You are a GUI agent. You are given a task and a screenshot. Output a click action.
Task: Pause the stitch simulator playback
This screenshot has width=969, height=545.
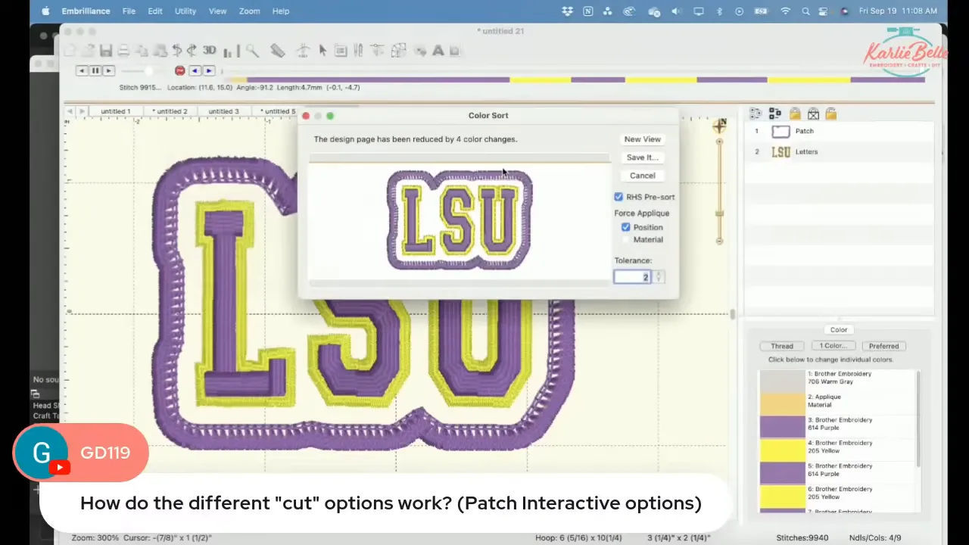(95, 70)
